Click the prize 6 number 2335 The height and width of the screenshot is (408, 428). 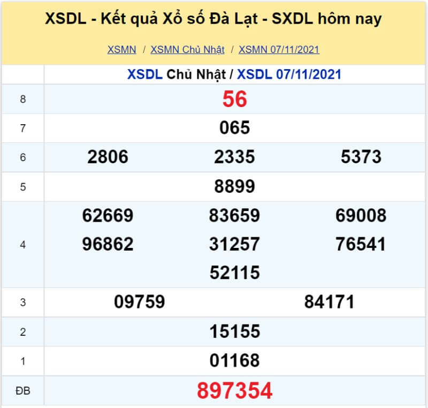pyautogui.click(x=234, y=157)
